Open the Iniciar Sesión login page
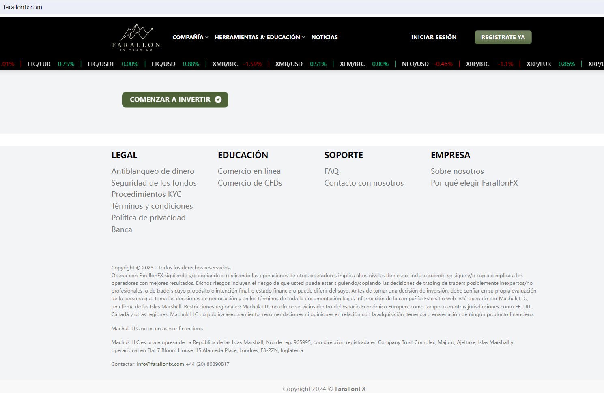Screen dimensions: 604x393 434,37
